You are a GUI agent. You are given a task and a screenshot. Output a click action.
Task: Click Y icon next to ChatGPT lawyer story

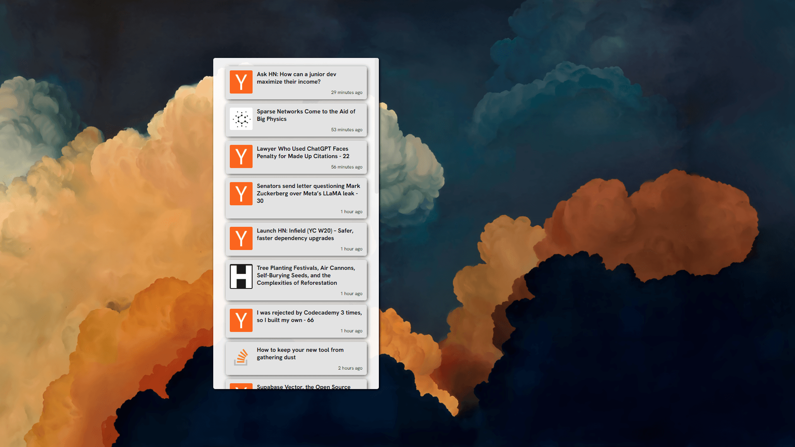241,156
